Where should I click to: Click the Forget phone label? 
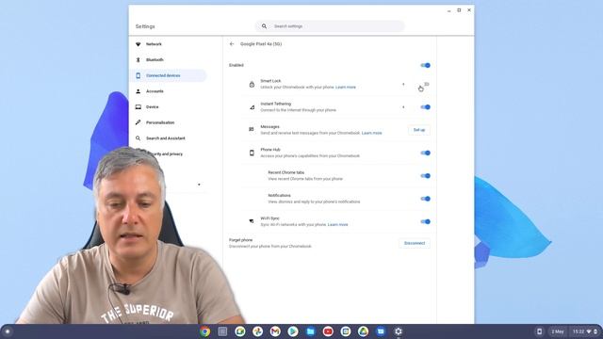pyautogui.click(x=241, y=240)
